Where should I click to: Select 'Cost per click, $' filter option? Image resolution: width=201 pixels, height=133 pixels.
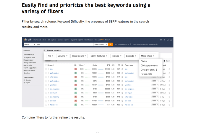149,70
